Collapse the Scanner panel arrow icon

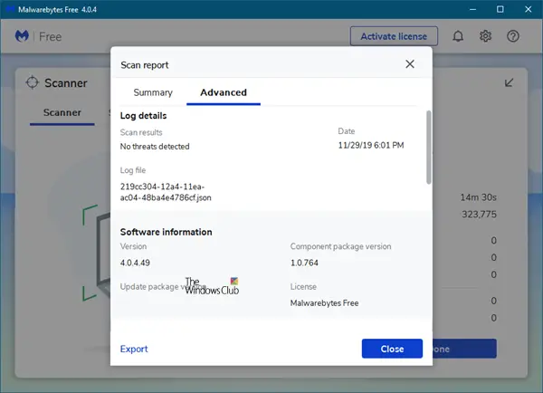pyautogui.click(x=509, y=82)
